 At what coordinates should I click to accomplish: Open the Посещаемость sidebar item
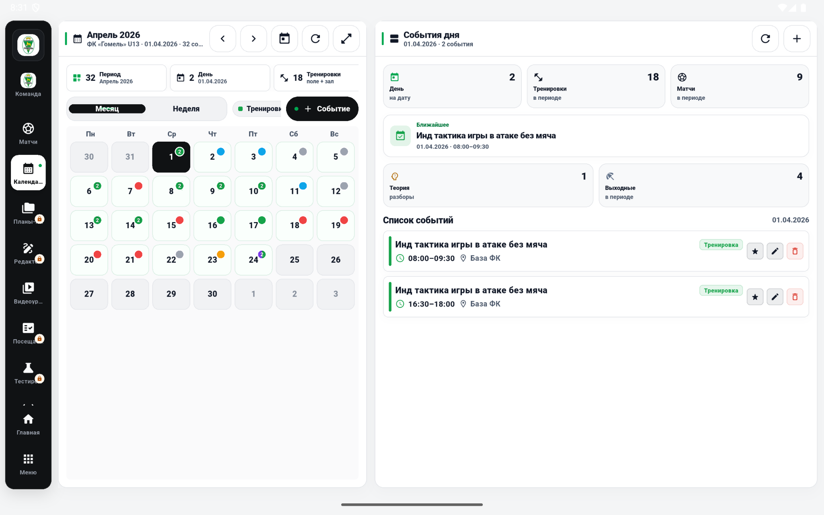pos(28,333)
